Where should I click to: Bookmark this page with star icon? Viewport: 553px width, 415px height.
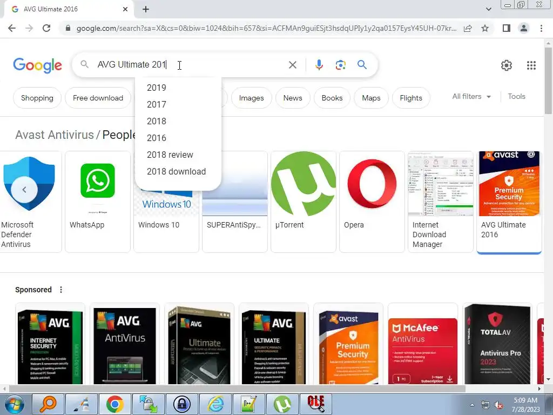tap(485, 28)
